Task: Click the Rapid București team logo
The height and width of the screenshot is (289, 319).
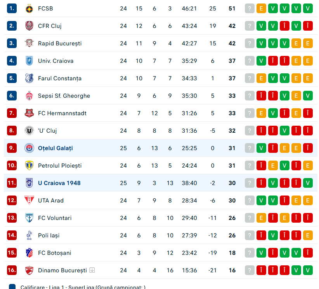Action: [29, 43]
